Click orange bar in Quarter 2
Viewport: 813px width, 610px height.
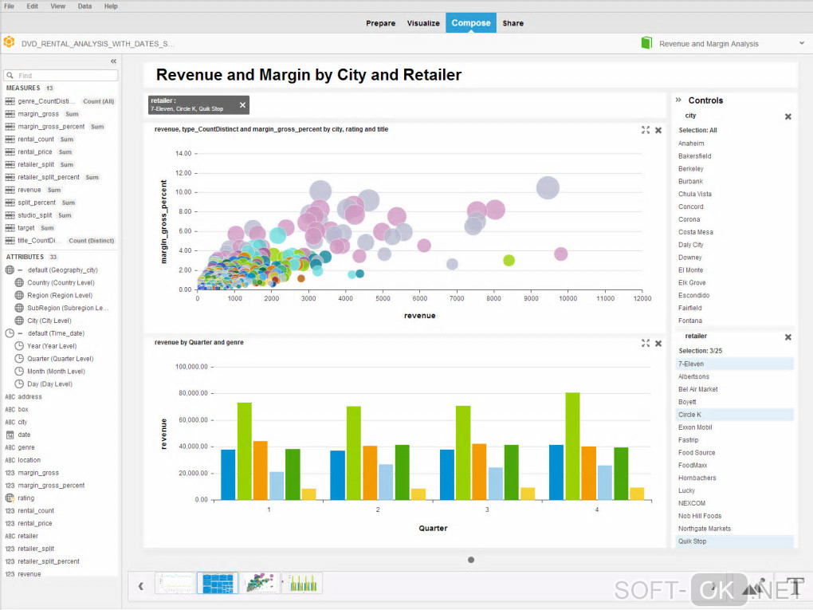370,473
